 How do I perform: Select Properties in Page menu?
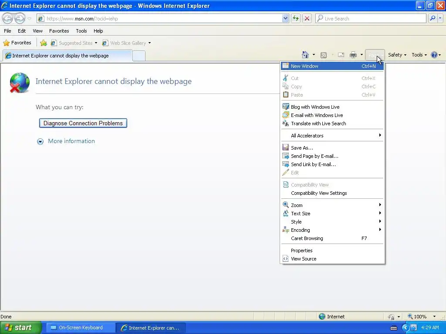click(x=332, y=250)
